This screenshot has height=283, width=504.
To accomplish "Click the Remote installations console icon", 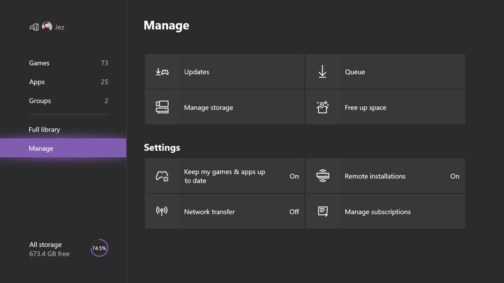I will (x=322, y=176).
